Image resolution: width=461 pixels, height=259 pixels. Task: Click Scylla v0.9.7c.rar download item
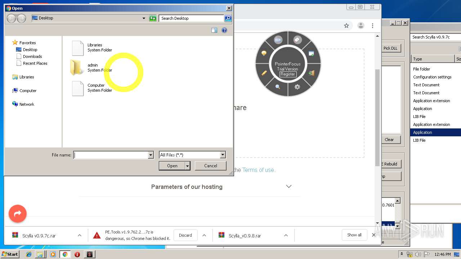click(x=39, y=236)
